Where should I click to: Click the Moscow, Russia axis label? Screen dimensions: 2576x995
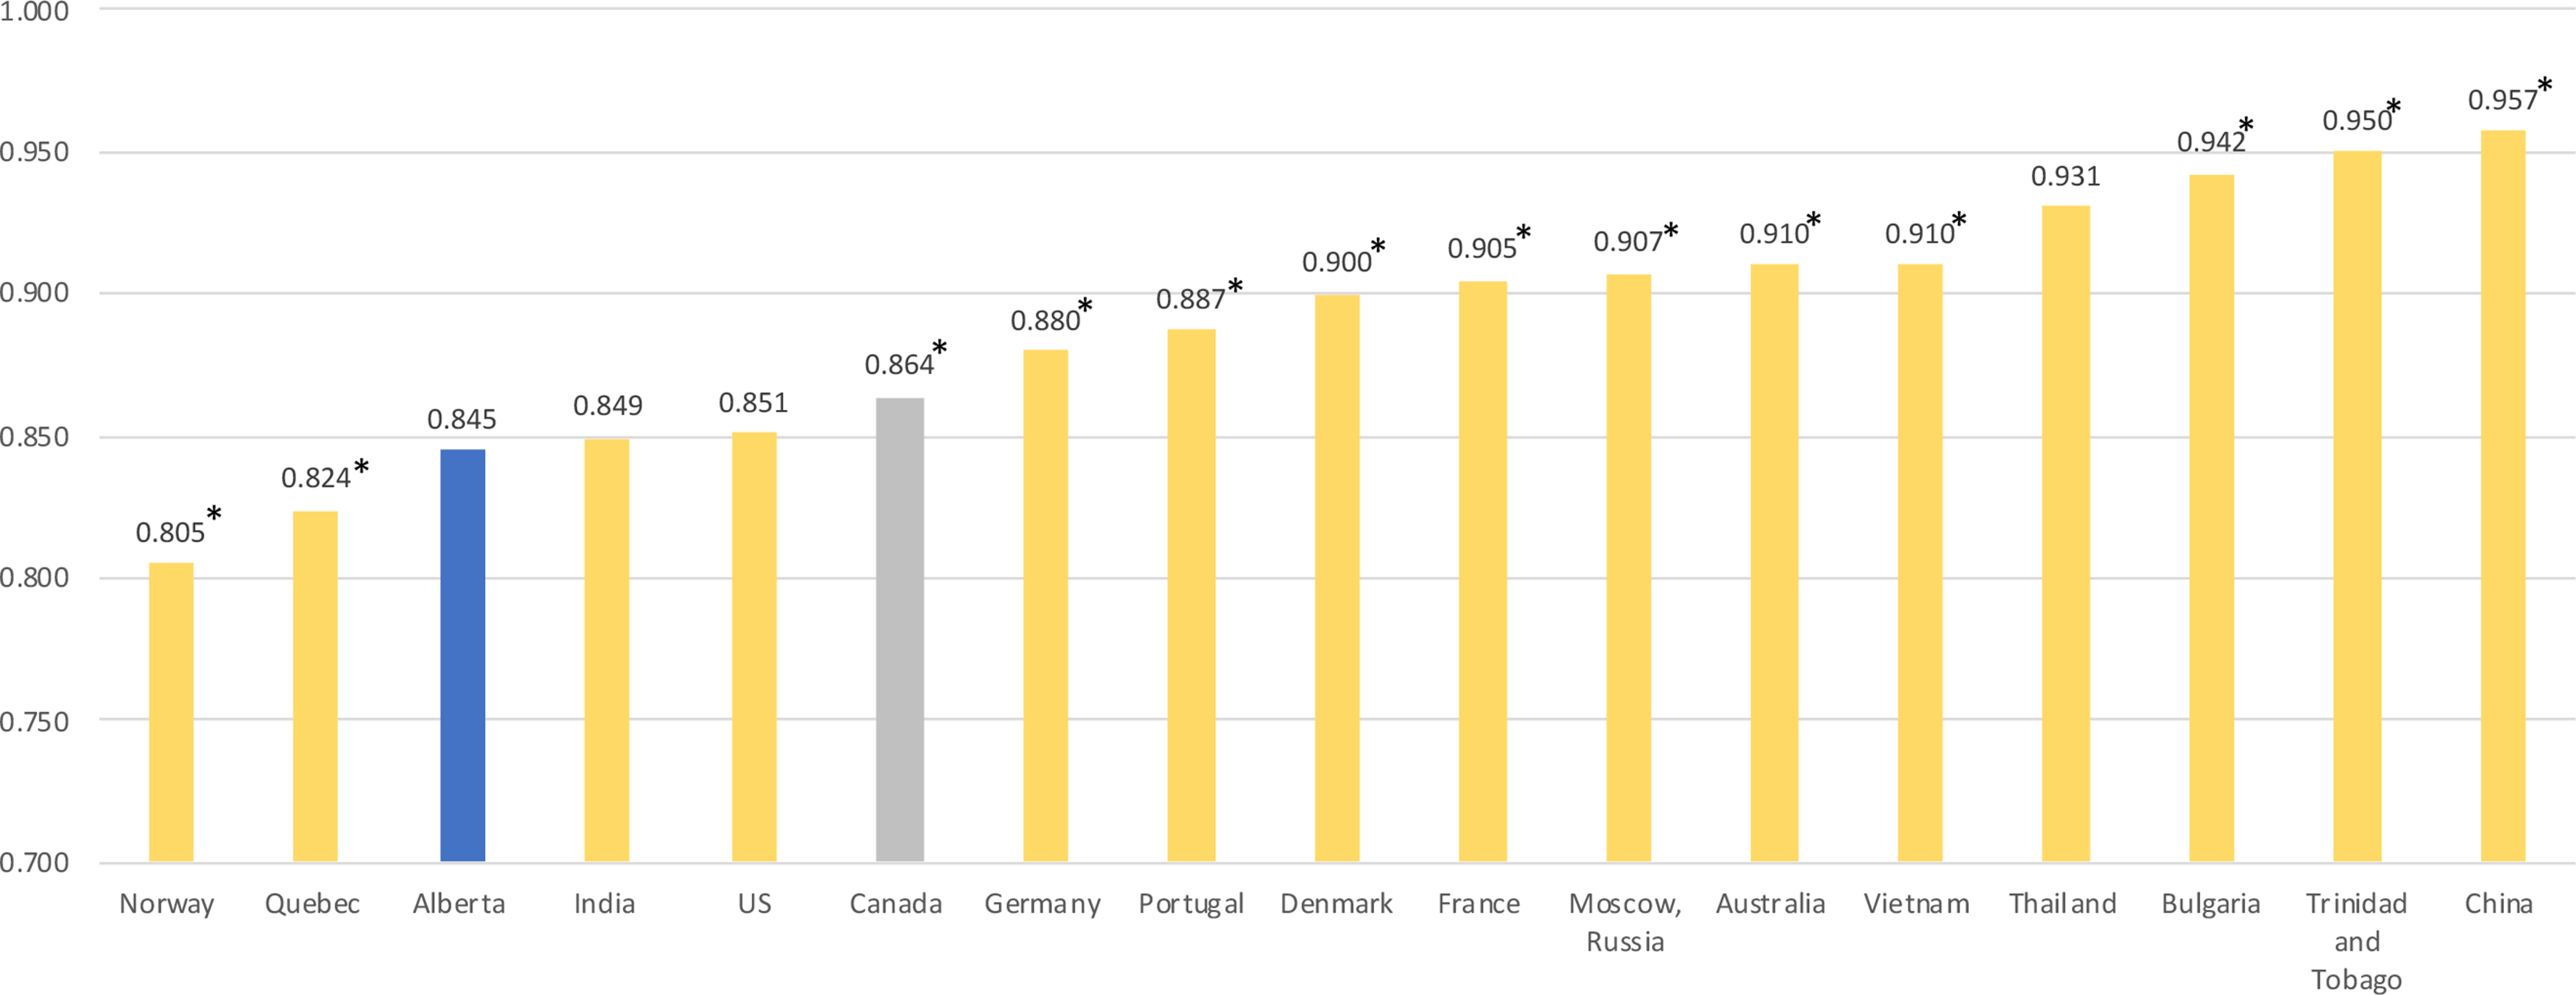click(x=1625, y=922)
